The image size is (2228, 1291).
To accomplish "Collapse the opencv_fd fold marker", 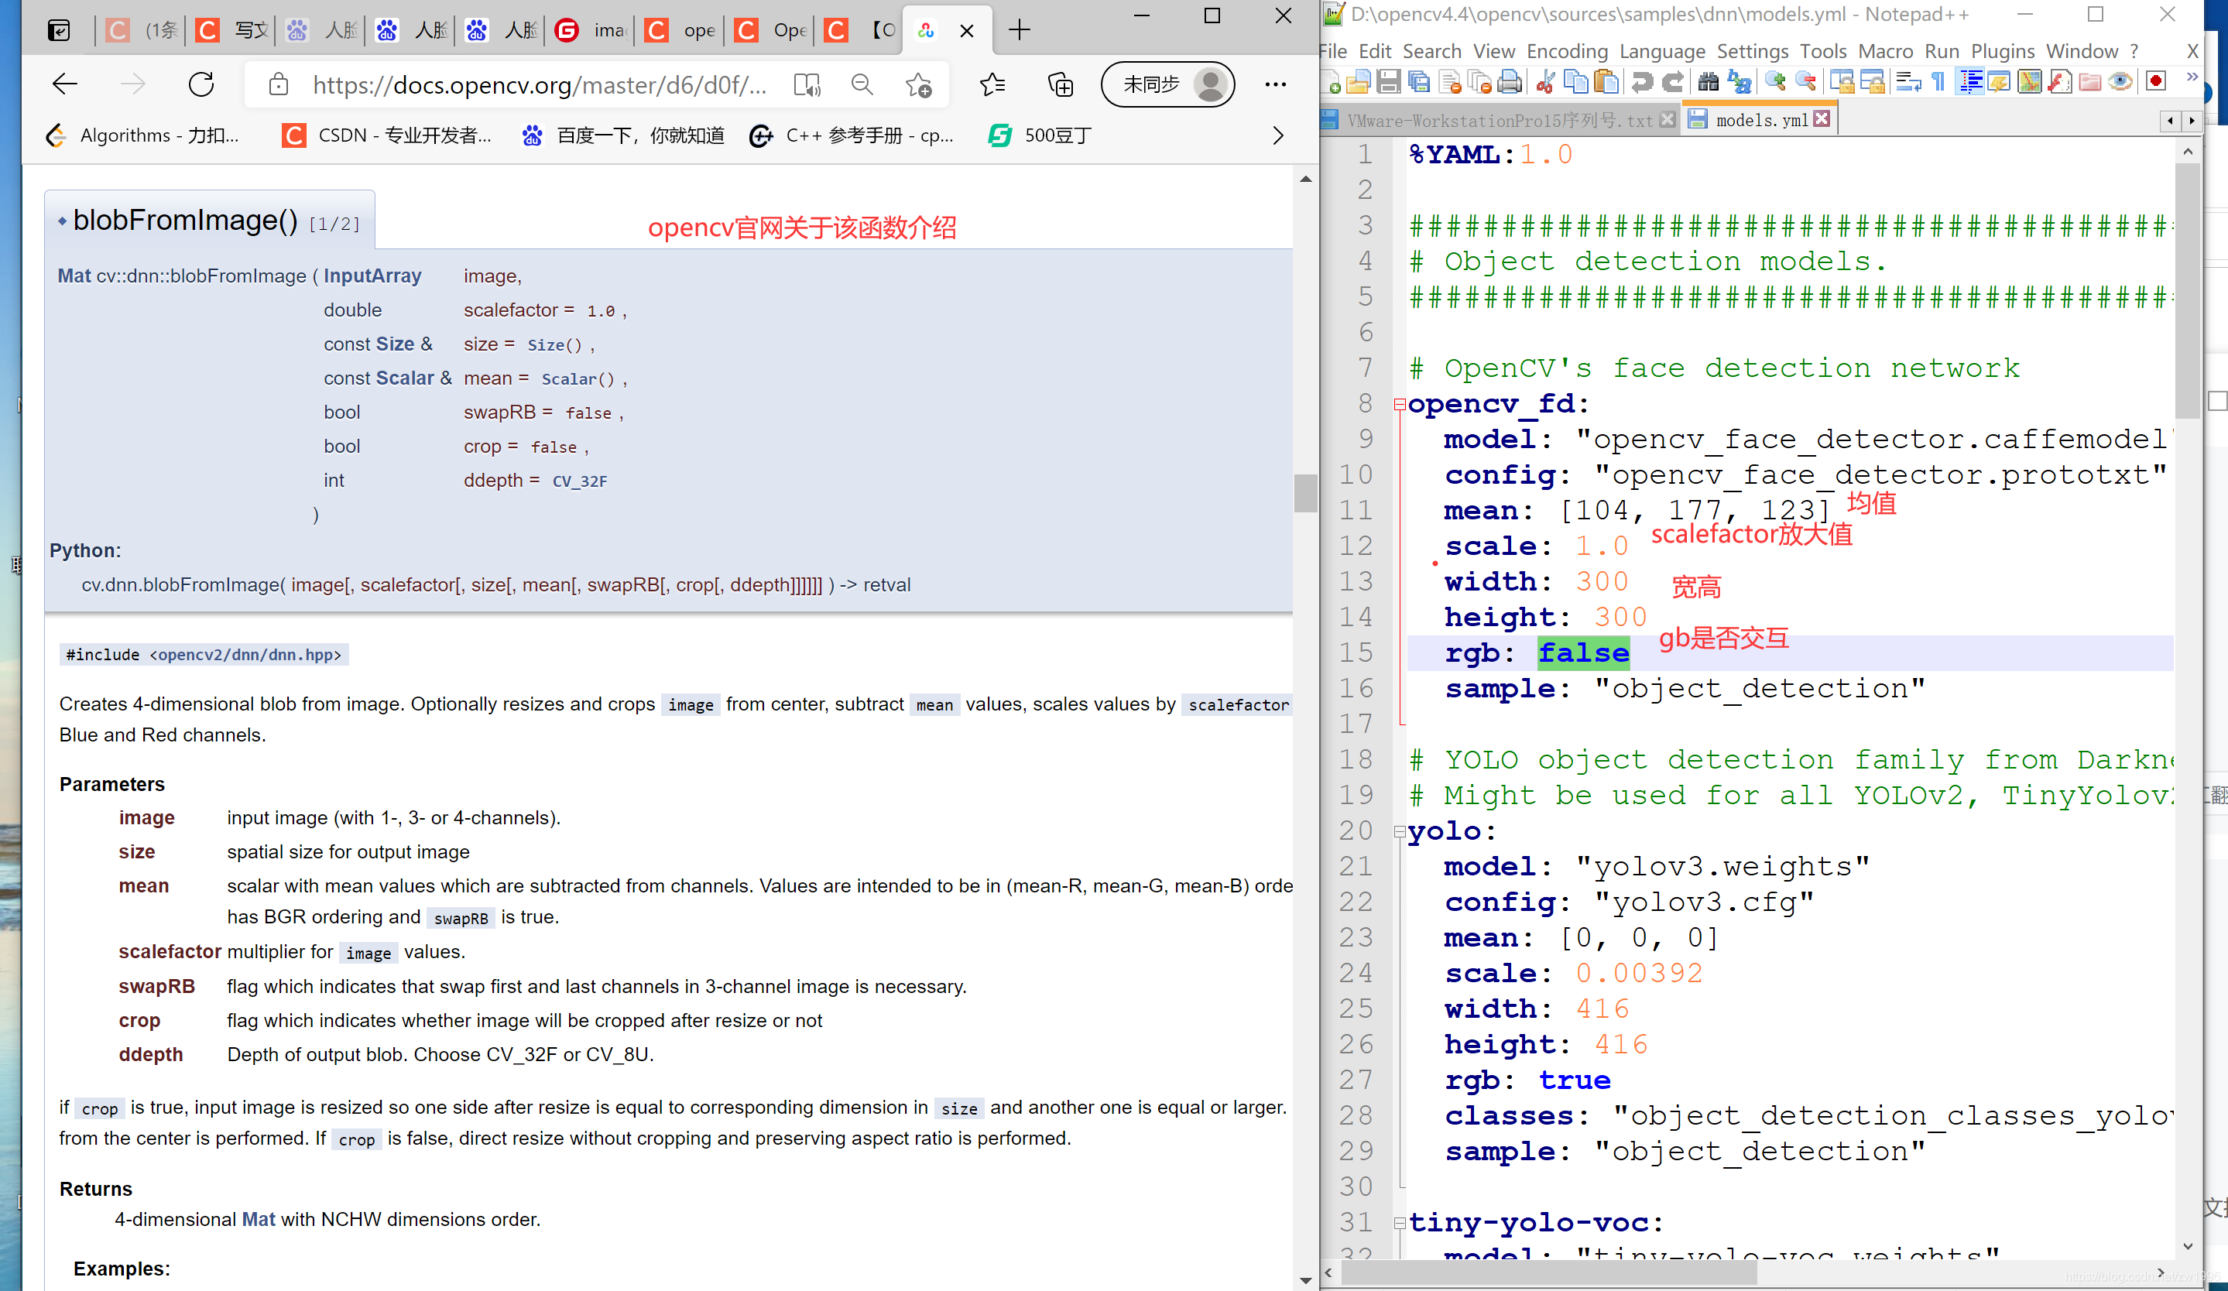I will click(x=1400, y=405).
